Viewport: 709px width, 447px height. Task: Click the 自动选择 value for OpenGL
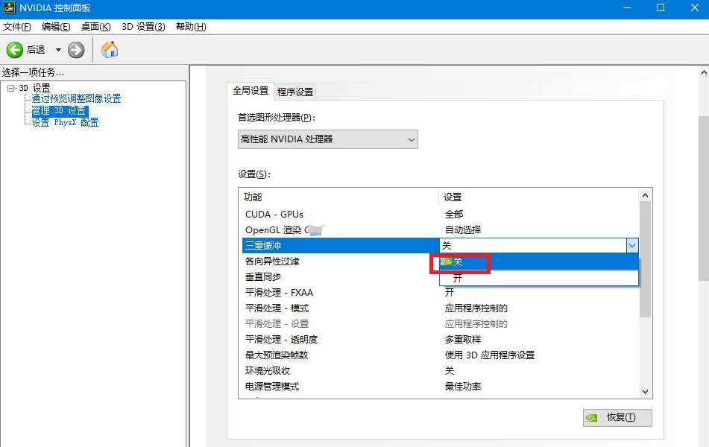point(463,230)
